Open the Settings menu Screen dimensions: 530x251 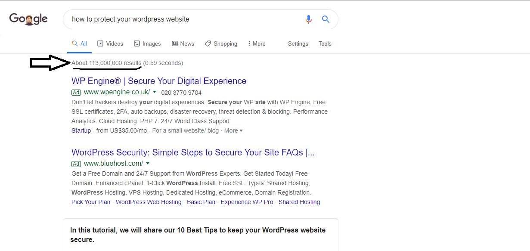coord(298,43)
